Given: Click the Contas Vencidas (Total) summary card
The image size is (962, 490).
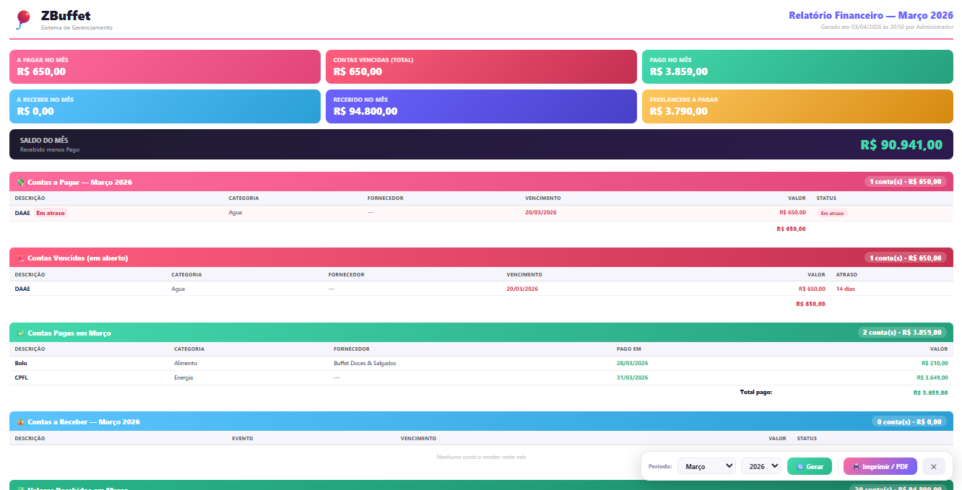Looking at the screenshot, I should tap(481, 66).
